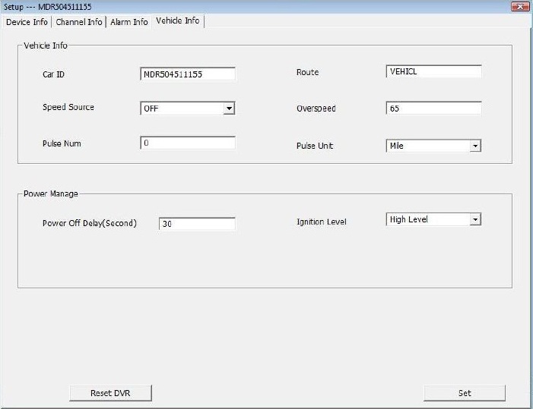Go to the Alarm Info tab
This screenshot has width=533, height=409.
128,22
